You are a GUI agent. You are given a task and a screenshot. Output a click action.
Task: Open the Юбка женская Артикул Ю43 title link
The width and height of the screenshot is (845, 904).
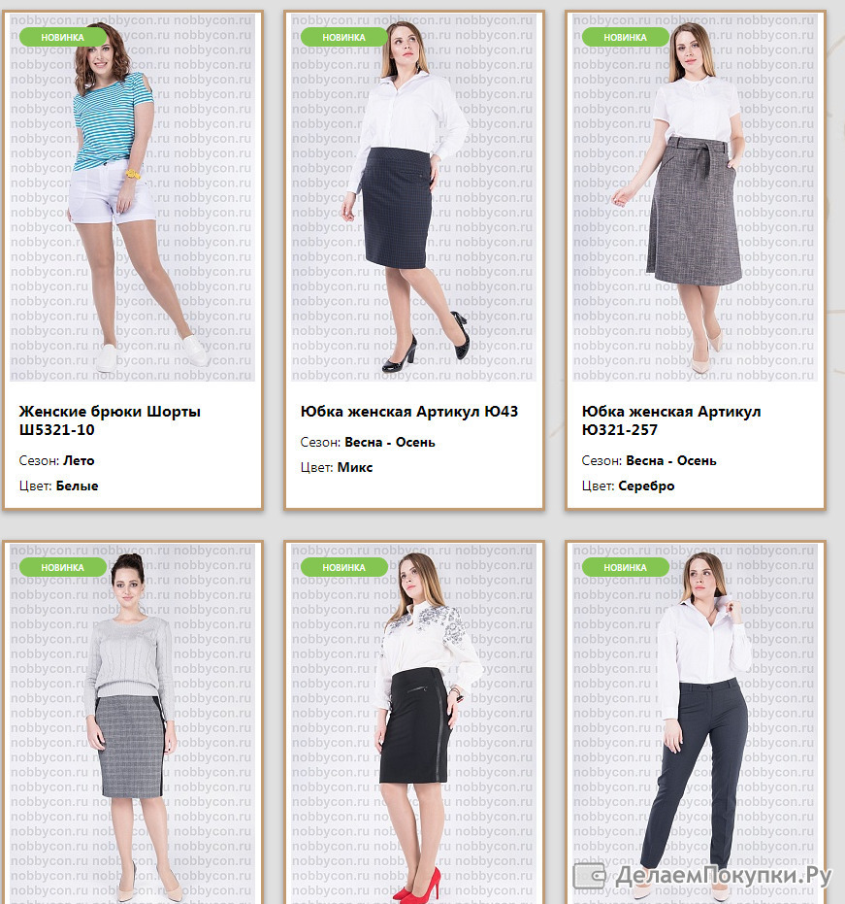pos(409,412)
